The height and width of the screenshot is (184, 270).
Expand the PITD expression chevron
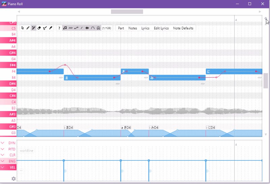pos(3,149)
